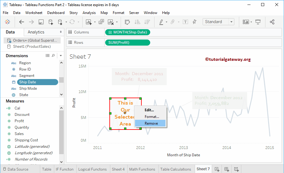Click the Swap Rows and Columns icon
This screenshot has width=284, height=173.
tap(127, 22)
